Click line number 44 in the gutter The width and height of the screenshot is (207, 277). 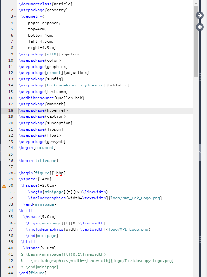pyautogui.click(x=11, y=273)
